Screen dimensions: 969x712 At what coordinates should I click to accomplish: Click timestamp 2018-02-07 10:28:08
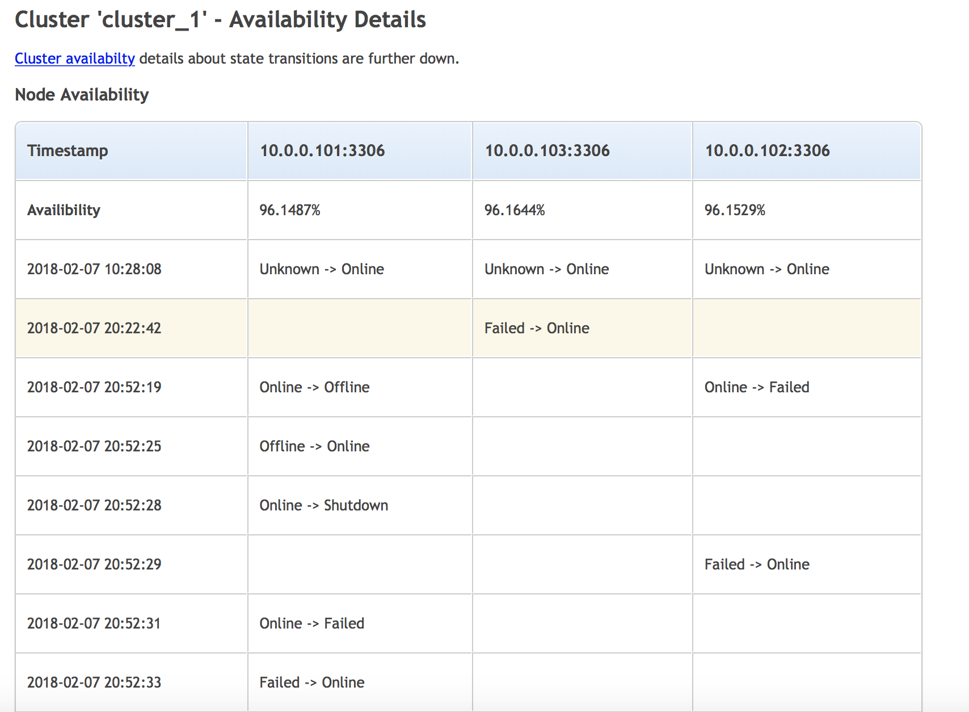point(94,269)
